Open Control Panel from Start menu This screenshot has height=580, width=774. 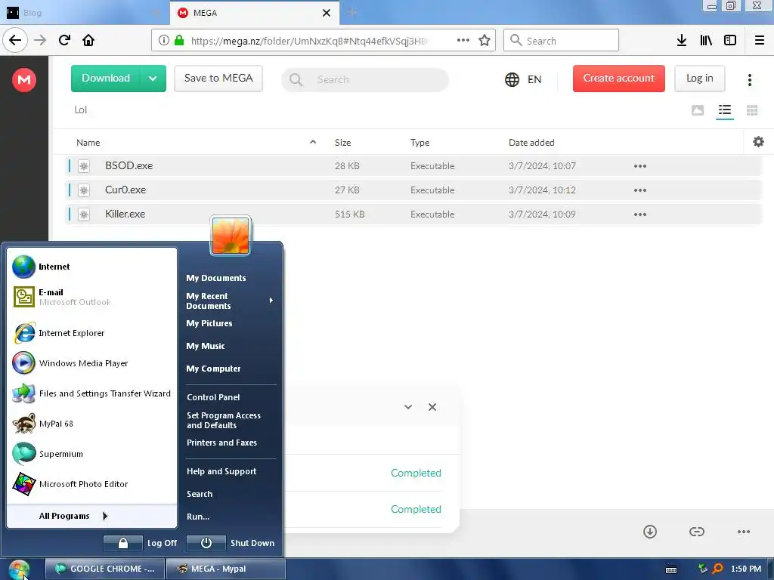click(213, 397)
